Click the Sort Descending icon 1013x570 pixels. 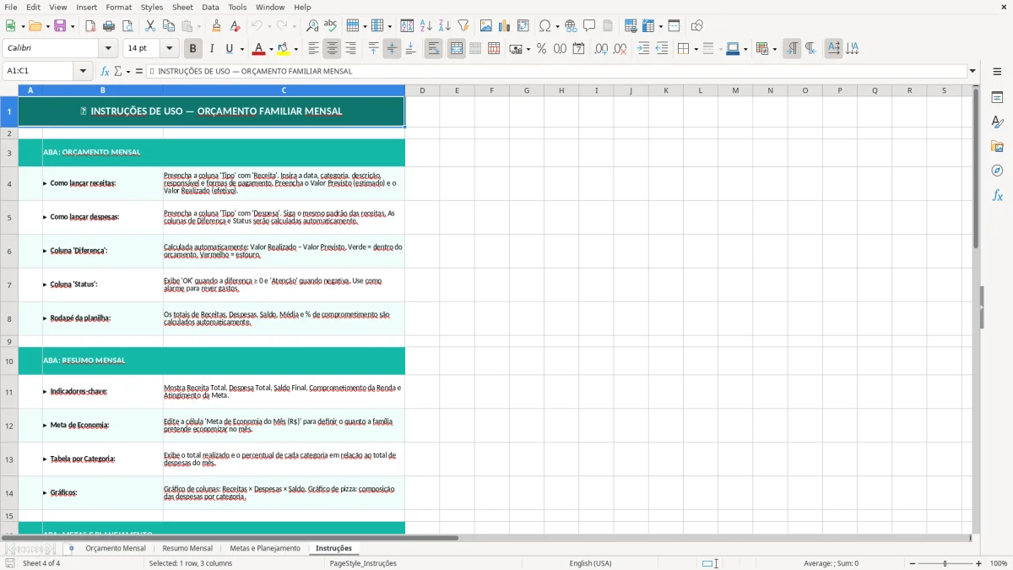[445, 26]
